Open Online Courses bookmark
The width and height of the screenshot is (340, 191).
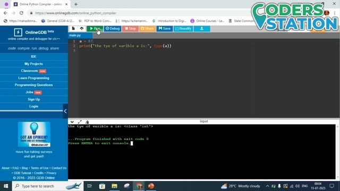click(x=207, y=21)
